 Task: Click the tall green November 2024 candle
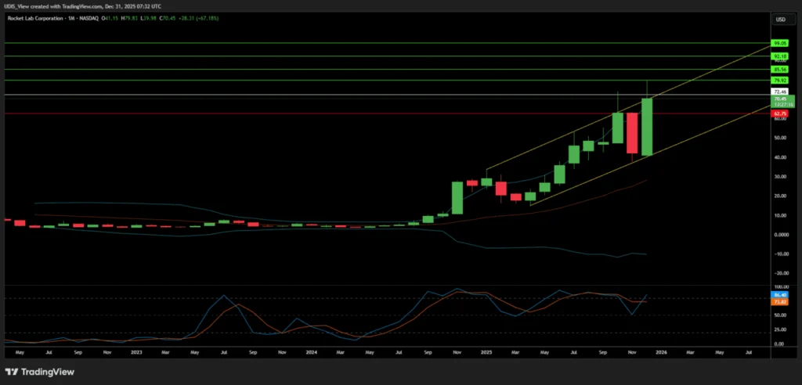[457, 198]
